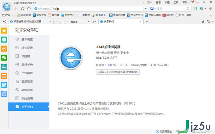The image size is (215, 134).
Task: Open WeChat icon in sidebar
Action: pos(4,58)
